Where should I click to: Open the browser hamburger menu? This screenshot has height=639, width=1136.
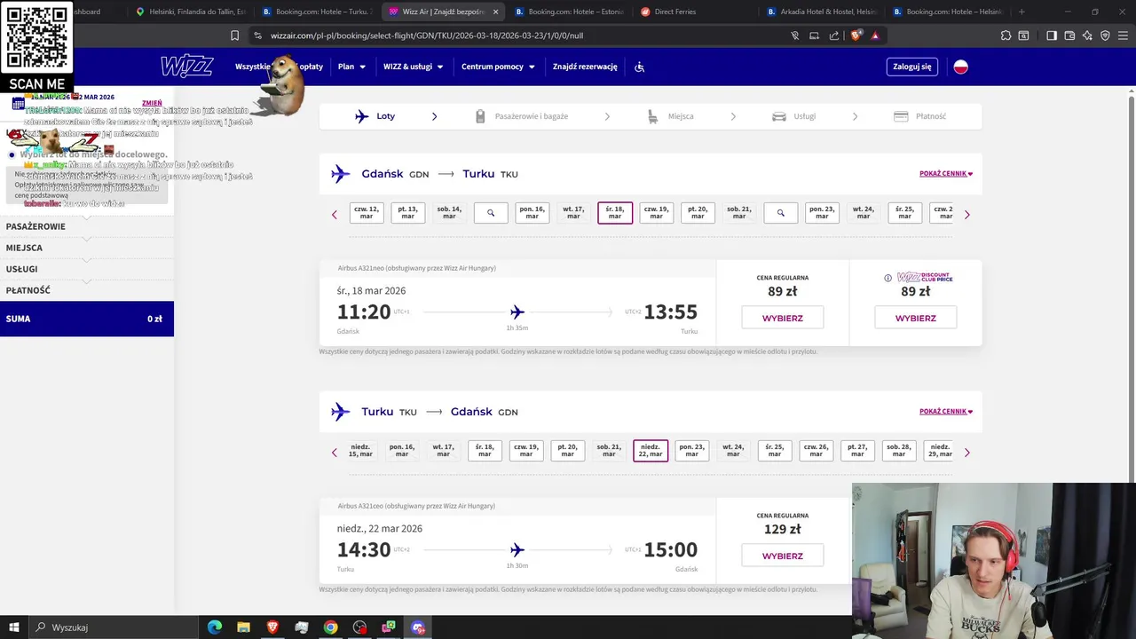pos(1123,35)
